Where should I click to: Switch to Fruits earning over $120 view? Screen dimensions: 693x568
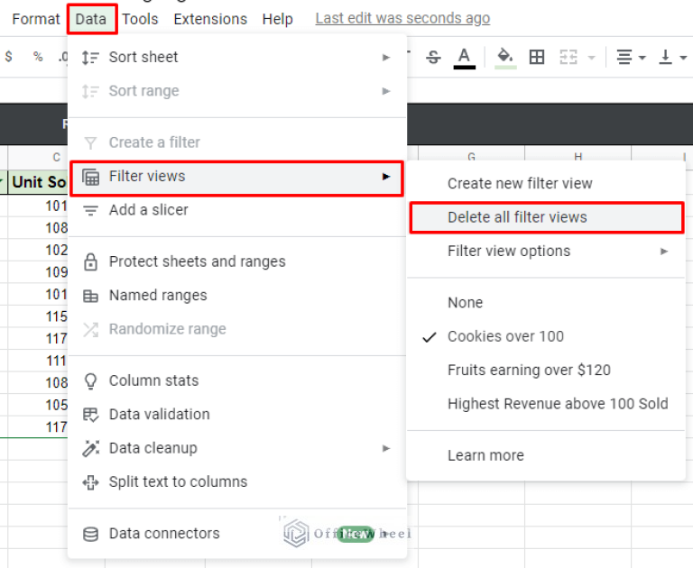tap(529, 370)
